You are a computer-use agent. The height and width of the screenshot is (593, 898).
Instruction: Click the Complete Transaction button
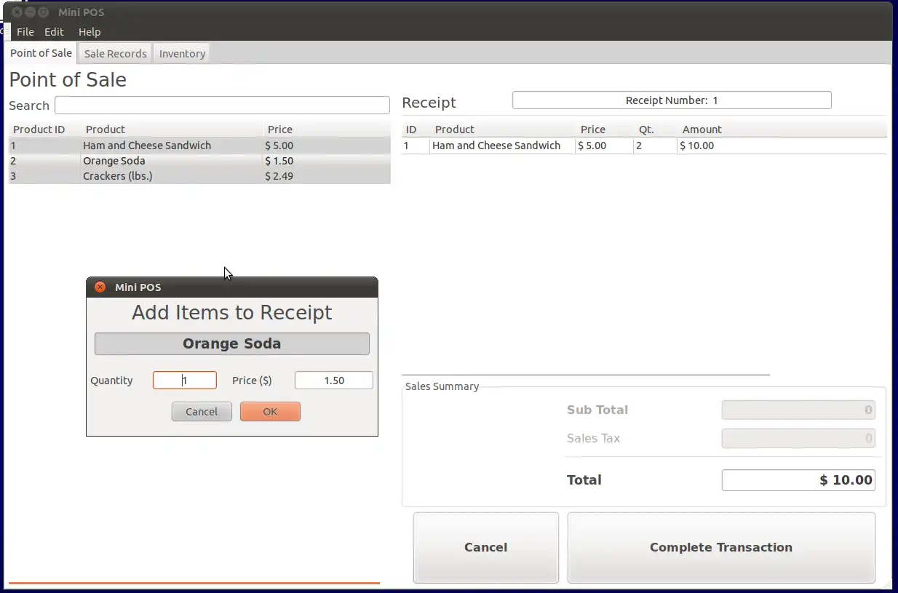tap(721, 548)
